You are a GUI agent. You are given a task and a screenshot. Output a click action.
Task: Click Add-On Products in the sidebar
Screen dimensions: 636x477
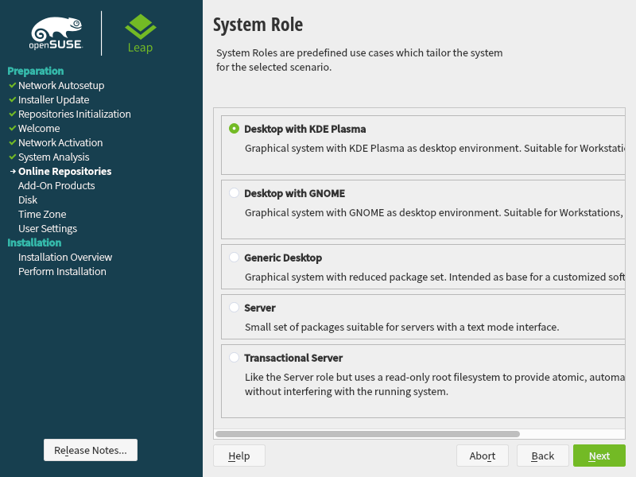click(56, 185)
